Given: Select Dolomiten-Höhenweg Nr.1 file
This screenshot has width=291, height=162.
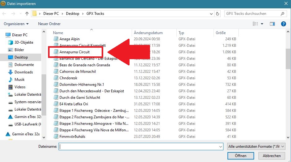Looking at the screenshot, I should click(82, 85).
